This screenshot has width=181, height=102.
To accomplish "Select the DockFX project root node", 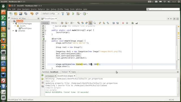I will (x=20, y=21).
